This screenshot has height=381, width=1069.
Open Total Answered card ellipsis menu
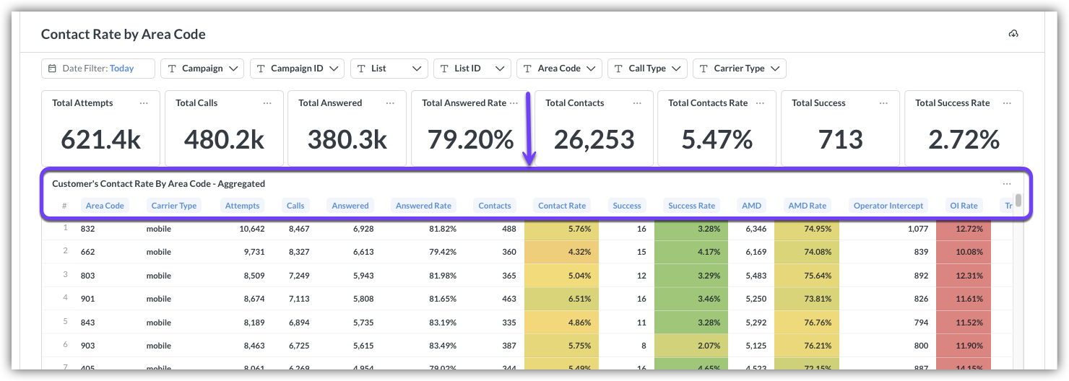[390, 103]
